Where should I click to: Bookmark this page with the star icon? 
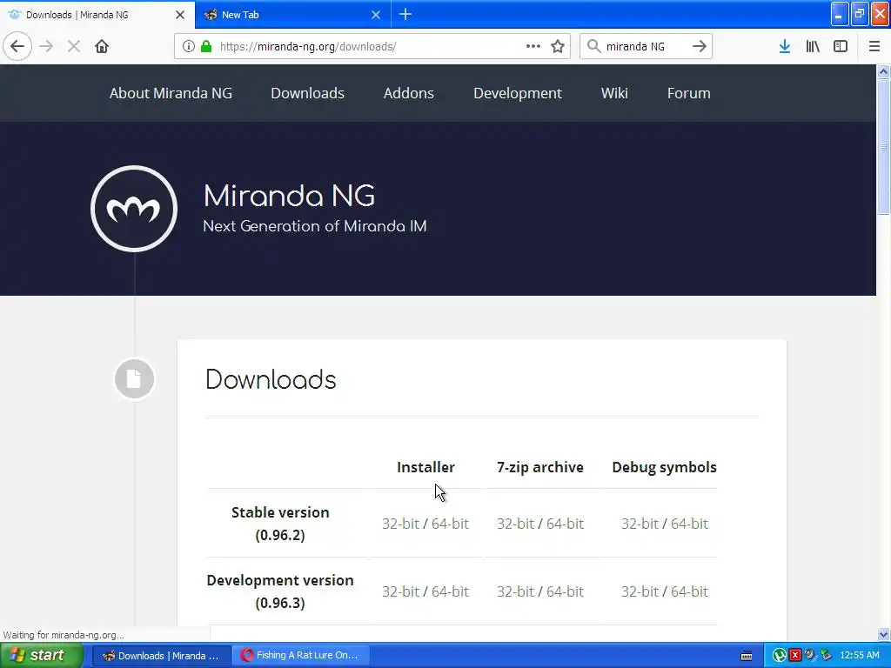pos(558,46)
